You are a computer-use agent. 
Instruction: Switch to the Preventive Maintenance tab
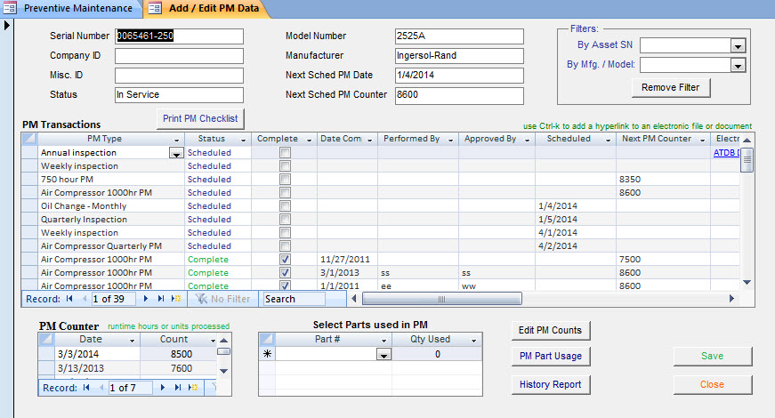(69, 9)
